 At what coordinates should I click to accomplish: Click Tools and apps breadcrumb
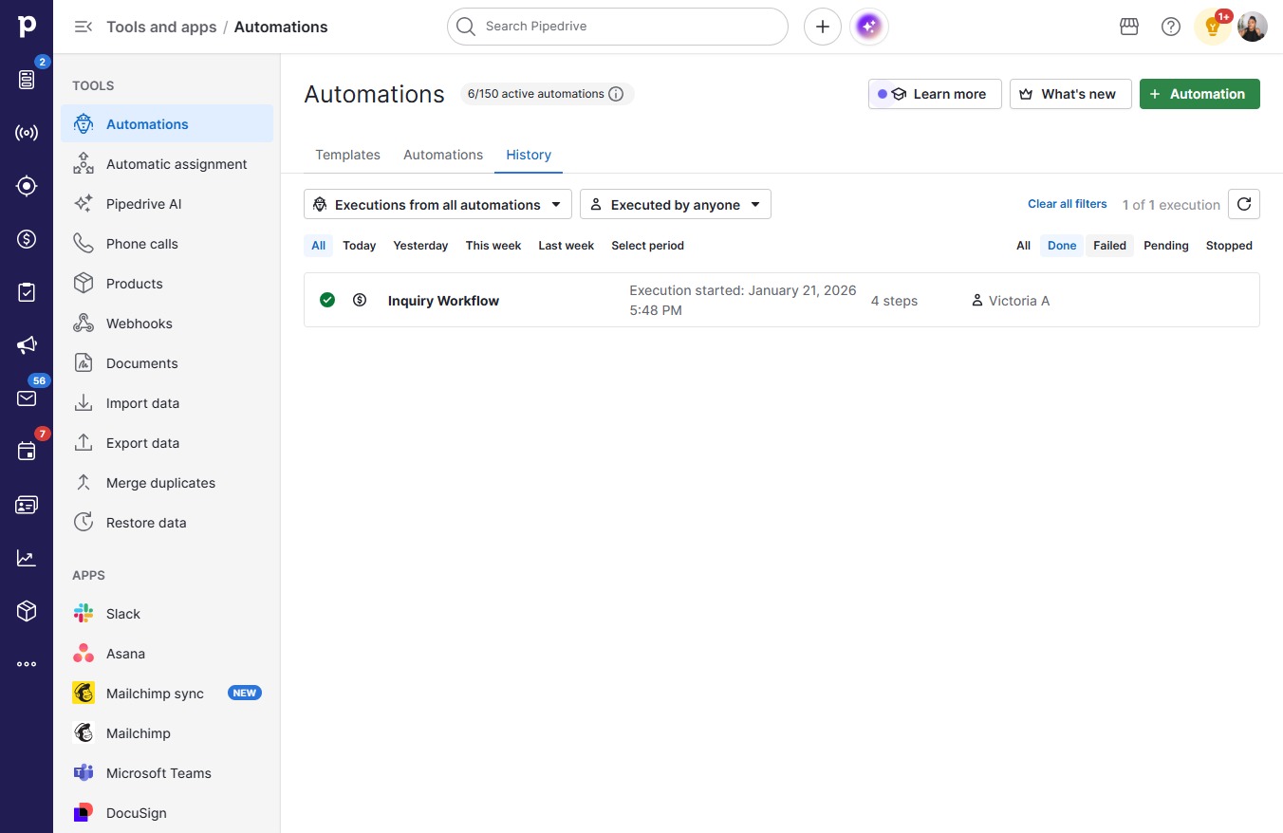click(161, 27)
